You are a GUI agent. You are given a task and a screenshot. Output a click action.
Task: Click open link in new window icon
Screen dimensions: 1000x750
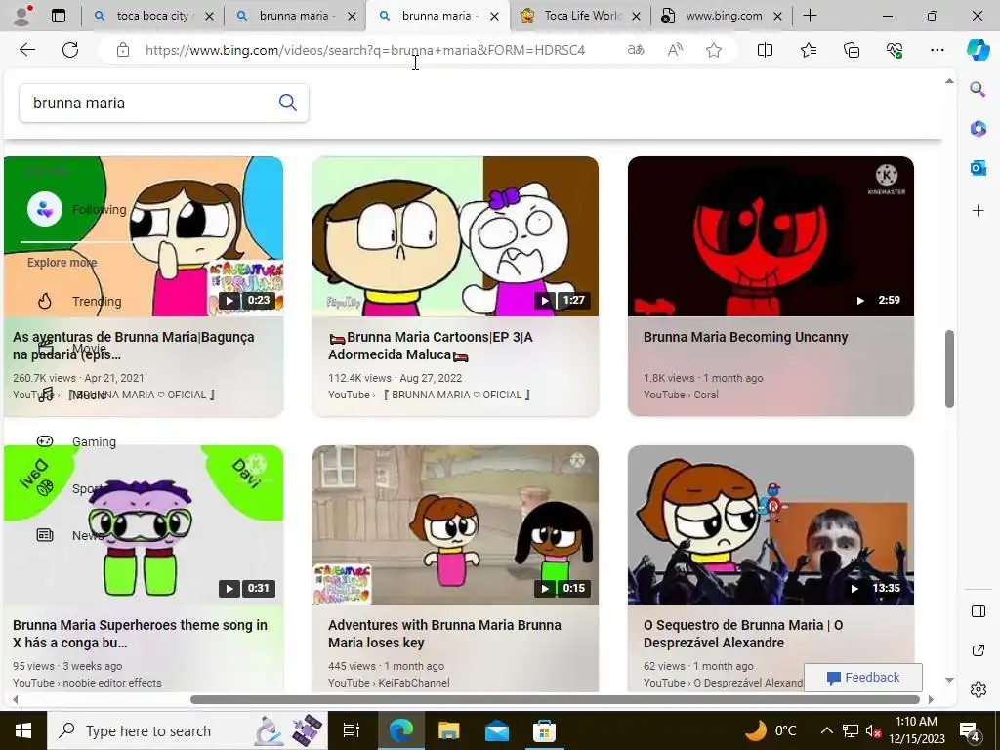(x=978, y=650)
